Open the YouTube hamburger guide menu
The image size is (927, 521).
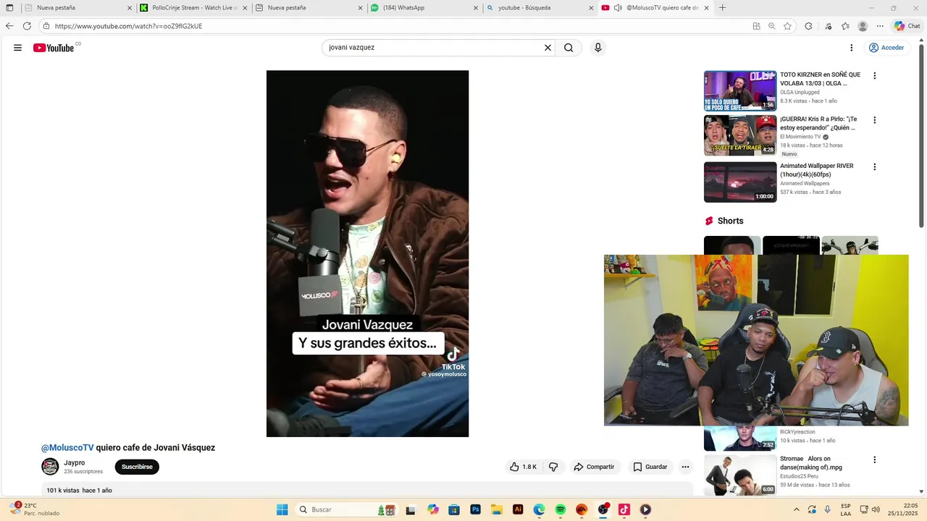(17, 48)
